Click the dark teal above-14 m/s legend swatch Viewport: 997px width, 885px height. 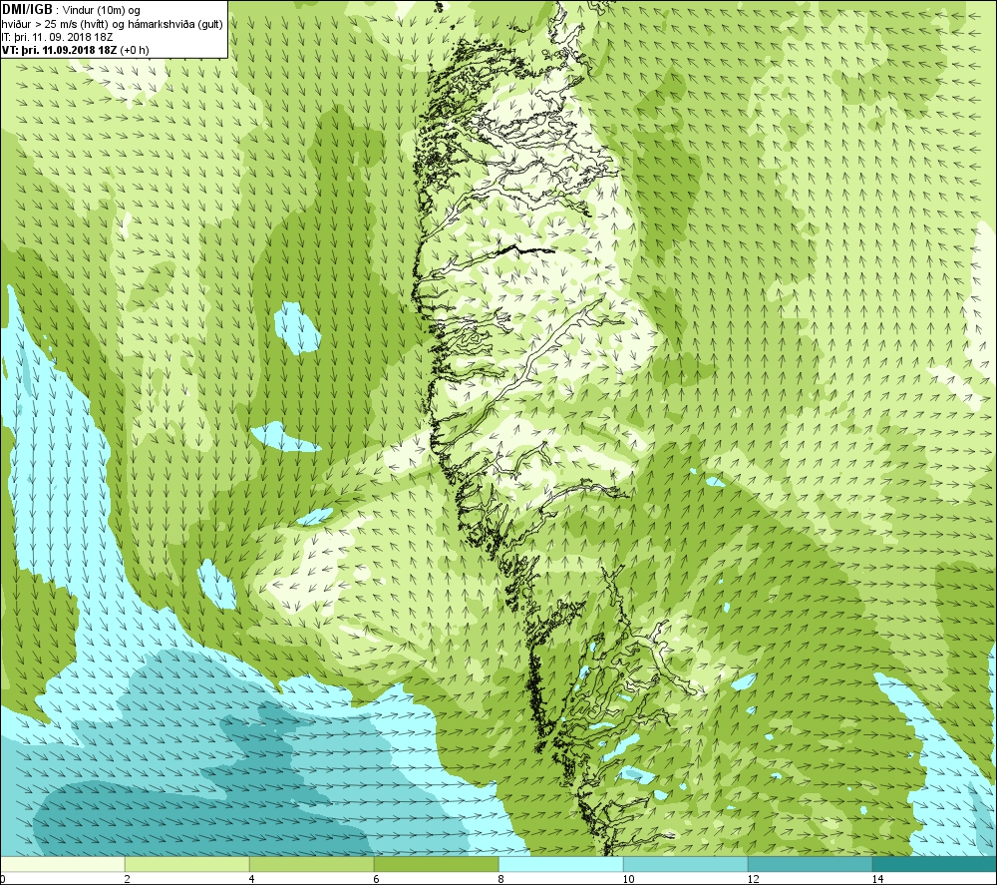(935, 865)
